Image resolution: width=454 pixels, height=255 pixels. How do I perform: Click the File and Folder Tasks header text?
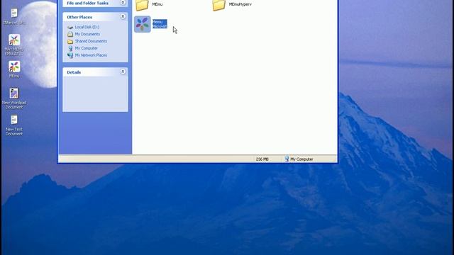tap(87, 3)
